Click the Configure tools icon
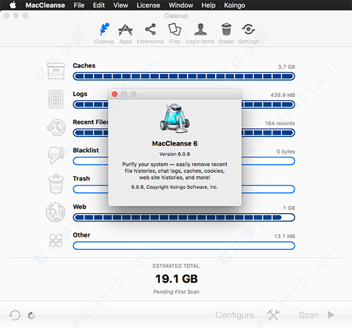 point(273,315)
